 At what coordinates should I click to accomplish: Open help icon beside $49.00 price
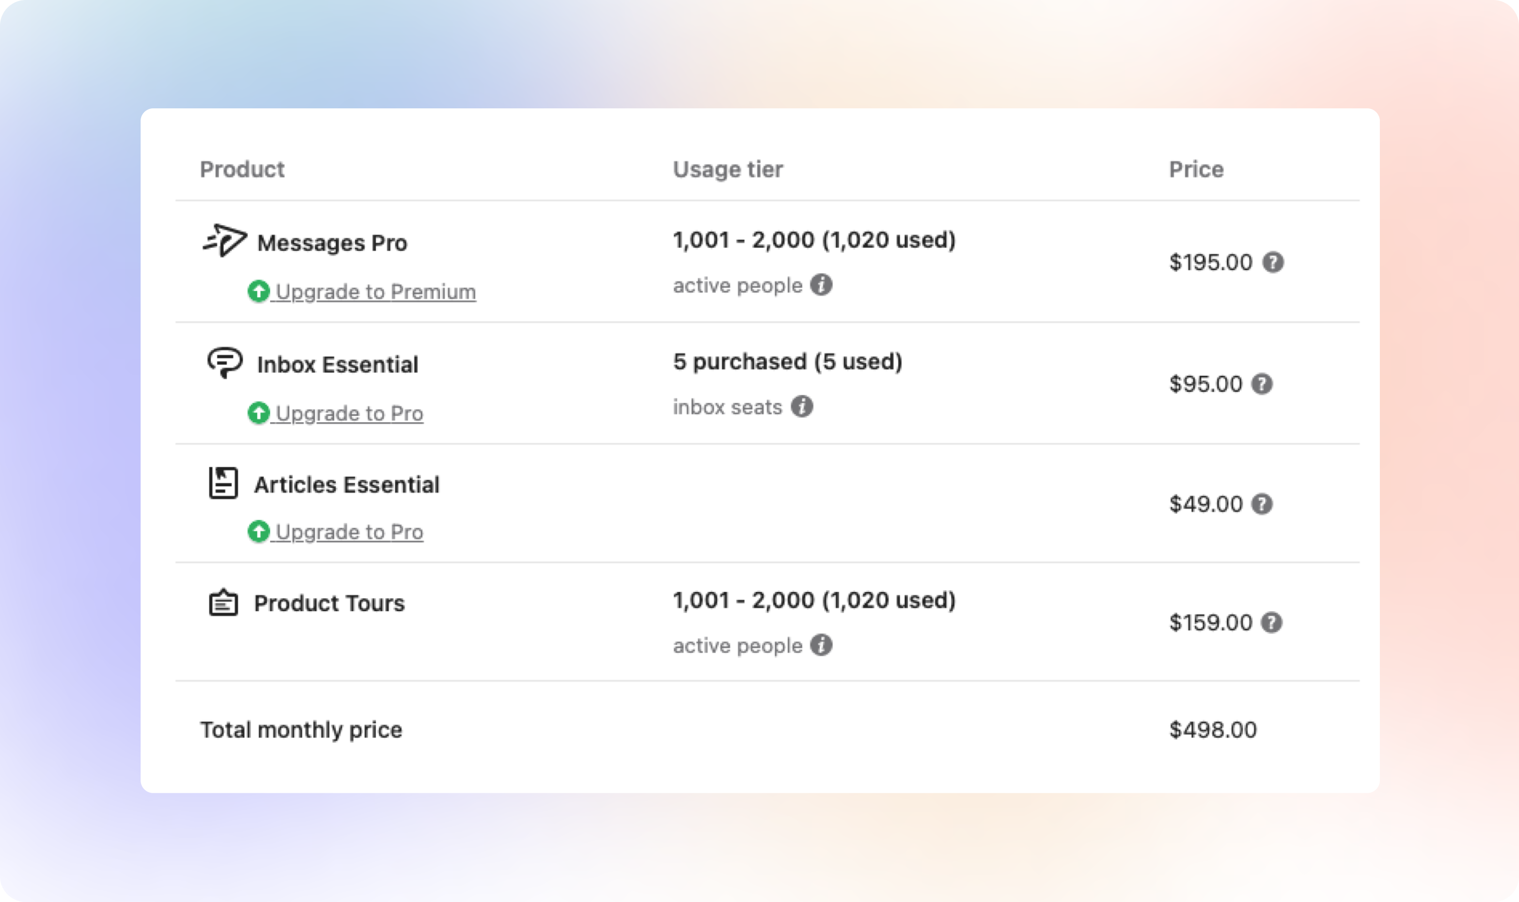[1262, 504]
